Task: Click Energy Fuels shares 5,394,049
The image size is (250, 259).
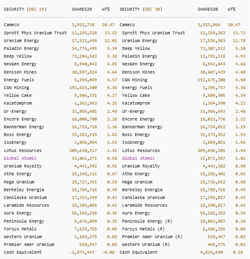Action: click(x=85, y=80)
